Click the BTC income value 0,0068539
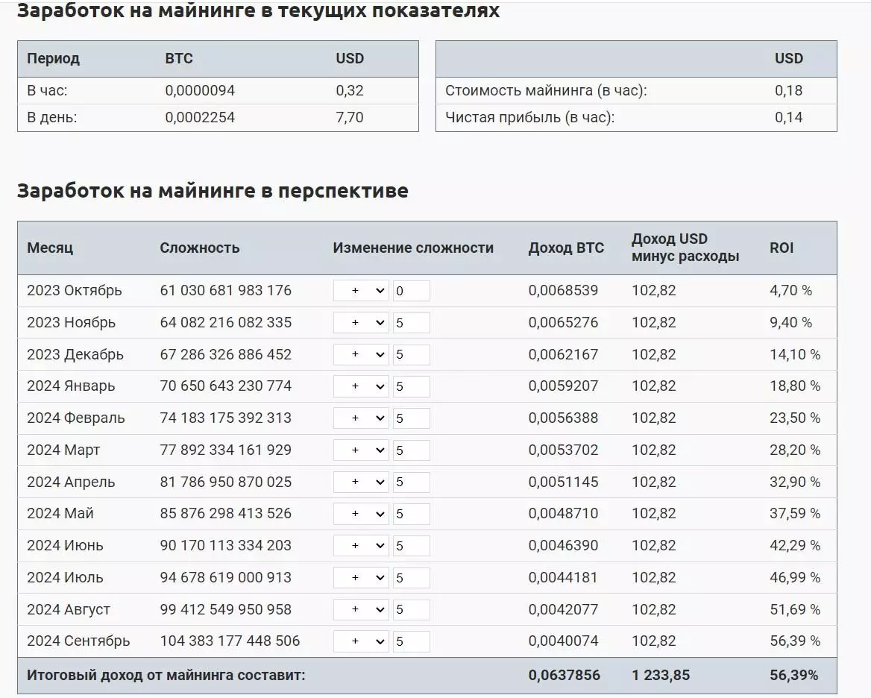Image resolution: width=871 pixels, height=698 pixels. click(x=563, y=290)
